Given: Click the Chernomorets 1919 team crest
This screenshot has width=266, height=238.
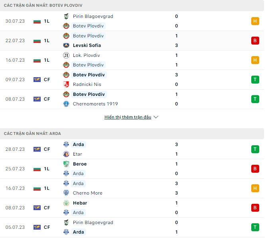Looking at the screenshot, I should [x=66, y=104].
